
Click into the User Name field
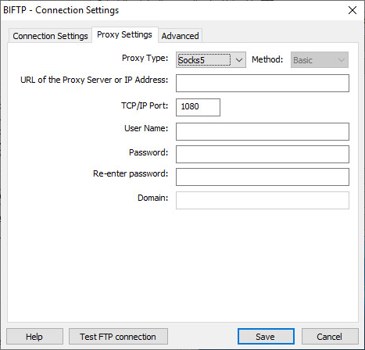click(263, 131)
